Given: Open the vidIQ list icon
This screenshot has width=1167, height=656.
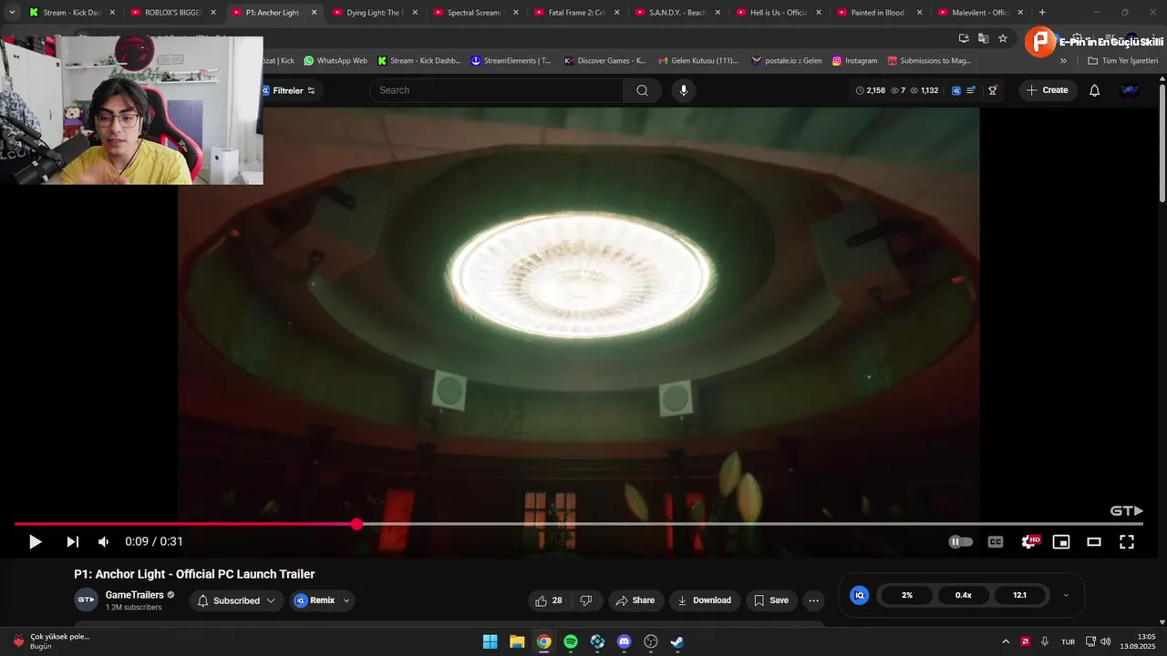Looking at the screenshot, I should tap(971, 90).
